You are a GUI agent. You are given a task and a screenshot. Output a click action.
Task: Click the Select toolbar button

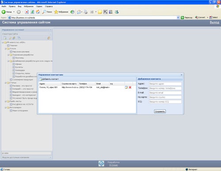coord(213,17)
